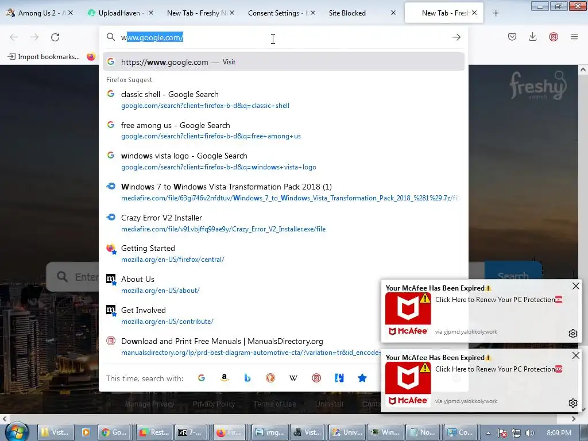
Task: Close the top McAfee notification
Action: coord(575,286)
